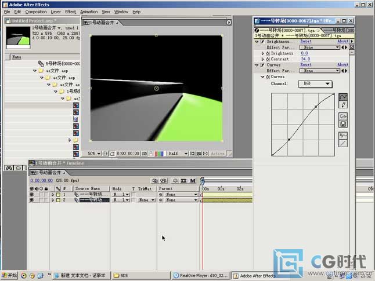Toggle preserve transparency for layer 1
Image resolution: width=375 pixels, height=281 pixels.
pos(134,194)
